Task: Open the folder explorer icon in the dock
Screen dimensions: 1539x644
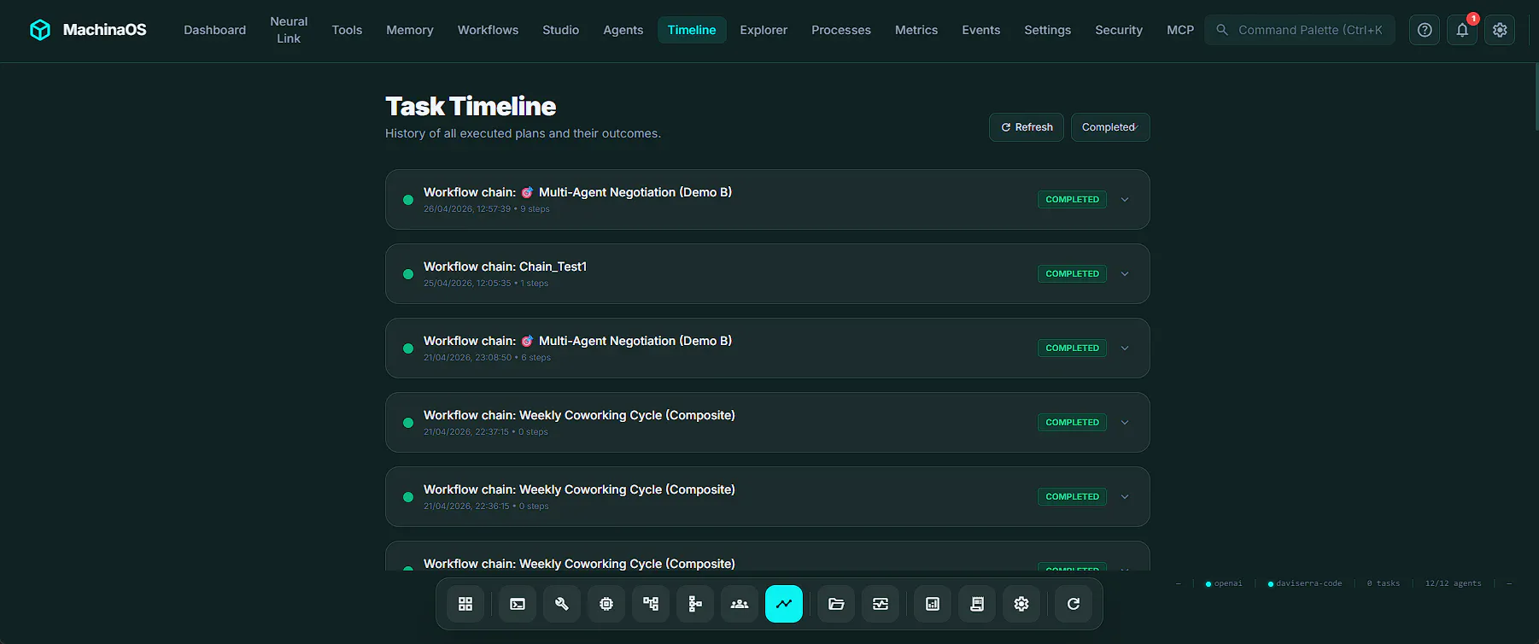Action: pyautogui.click(x=836, y=604)
